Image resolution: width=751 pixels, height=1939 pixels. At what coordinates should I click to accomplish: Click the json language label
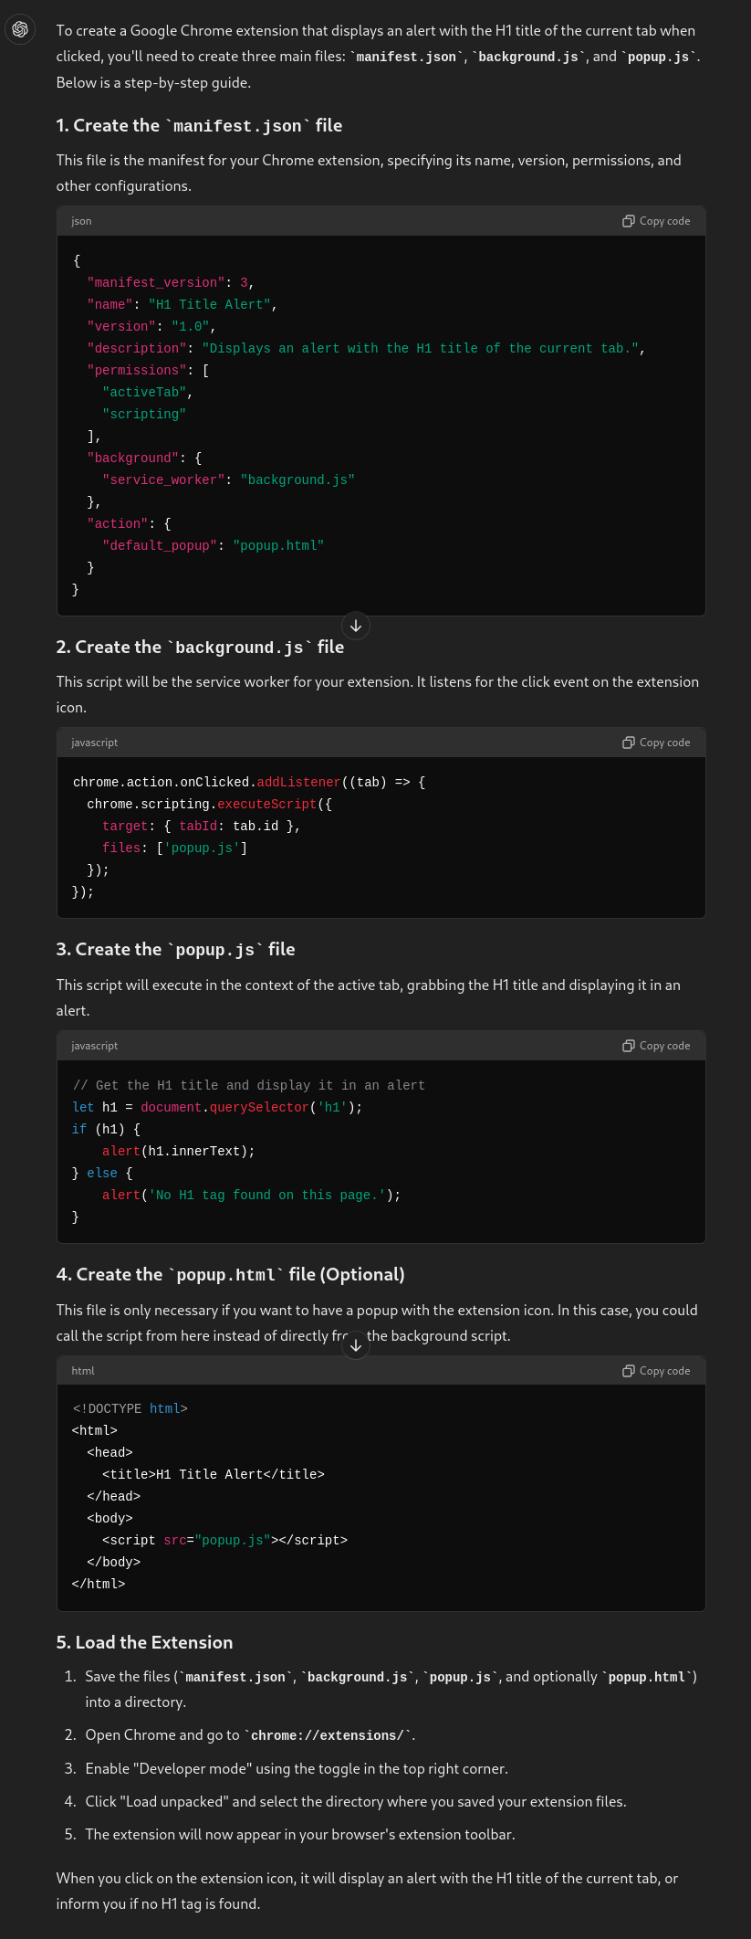(81, 221)
